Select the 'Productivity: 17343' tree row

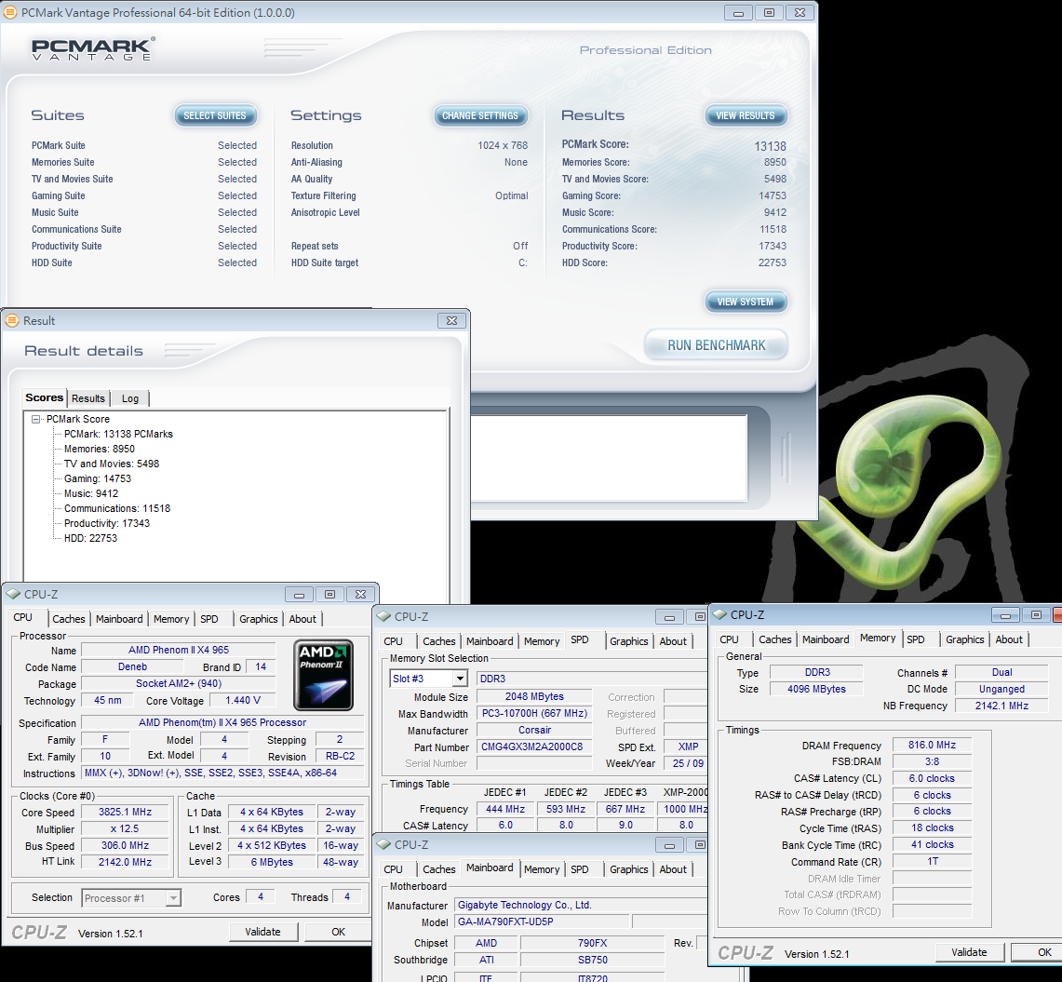tap(107, 523)
